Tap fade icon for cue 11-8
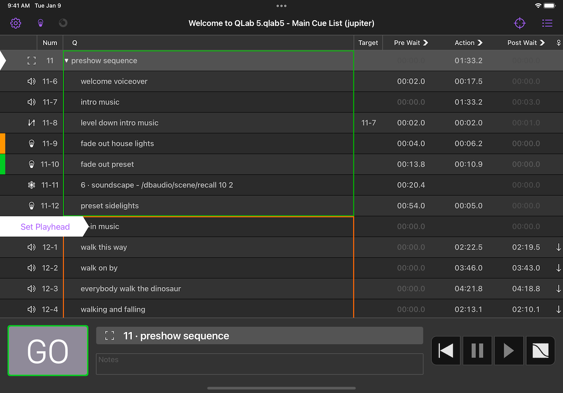 tap(32, 123)
